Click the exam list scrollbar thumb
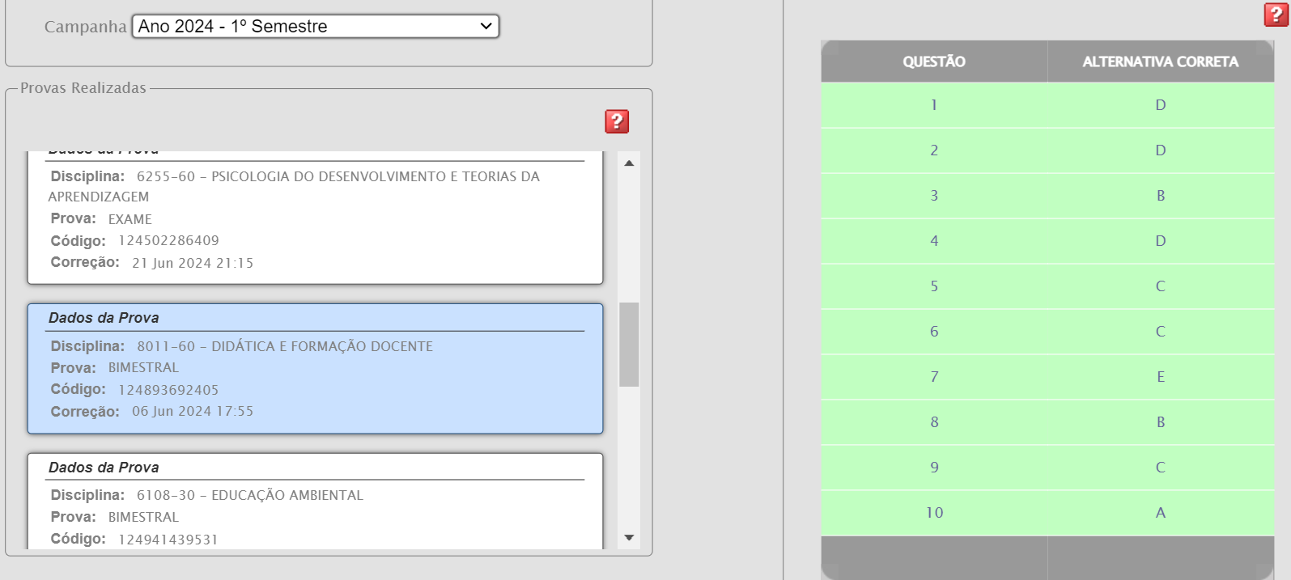The height and width of the screenshot is (580, 1291). click(629, 345)
